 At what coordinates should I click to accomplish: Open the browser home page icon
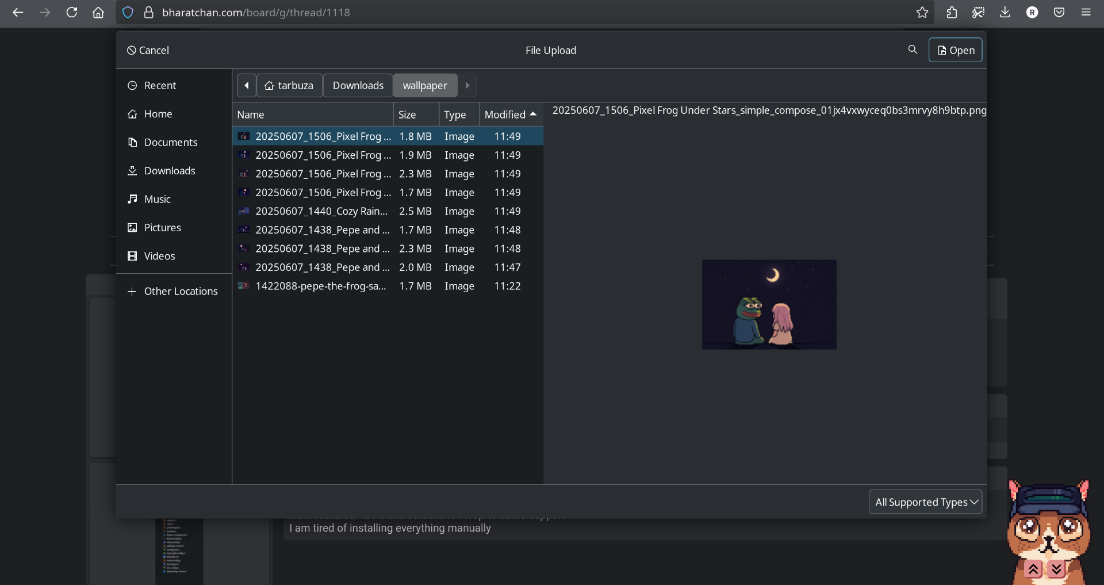click(98, 13)
